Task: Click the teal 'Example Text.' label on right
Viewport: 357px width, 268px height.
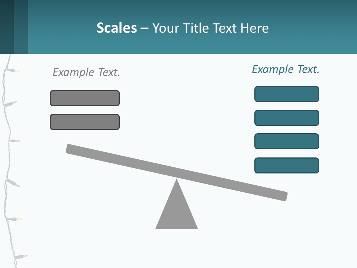Action: click(286, 70)
